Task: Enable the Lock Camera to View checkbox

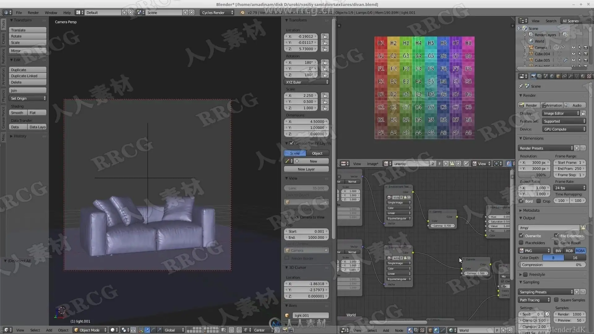Action: point(287,217)
